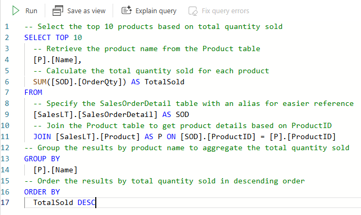Screen dimensions: 361x215
Task: Click the TotalSold alias on line 6
Action: pos(164,82)
